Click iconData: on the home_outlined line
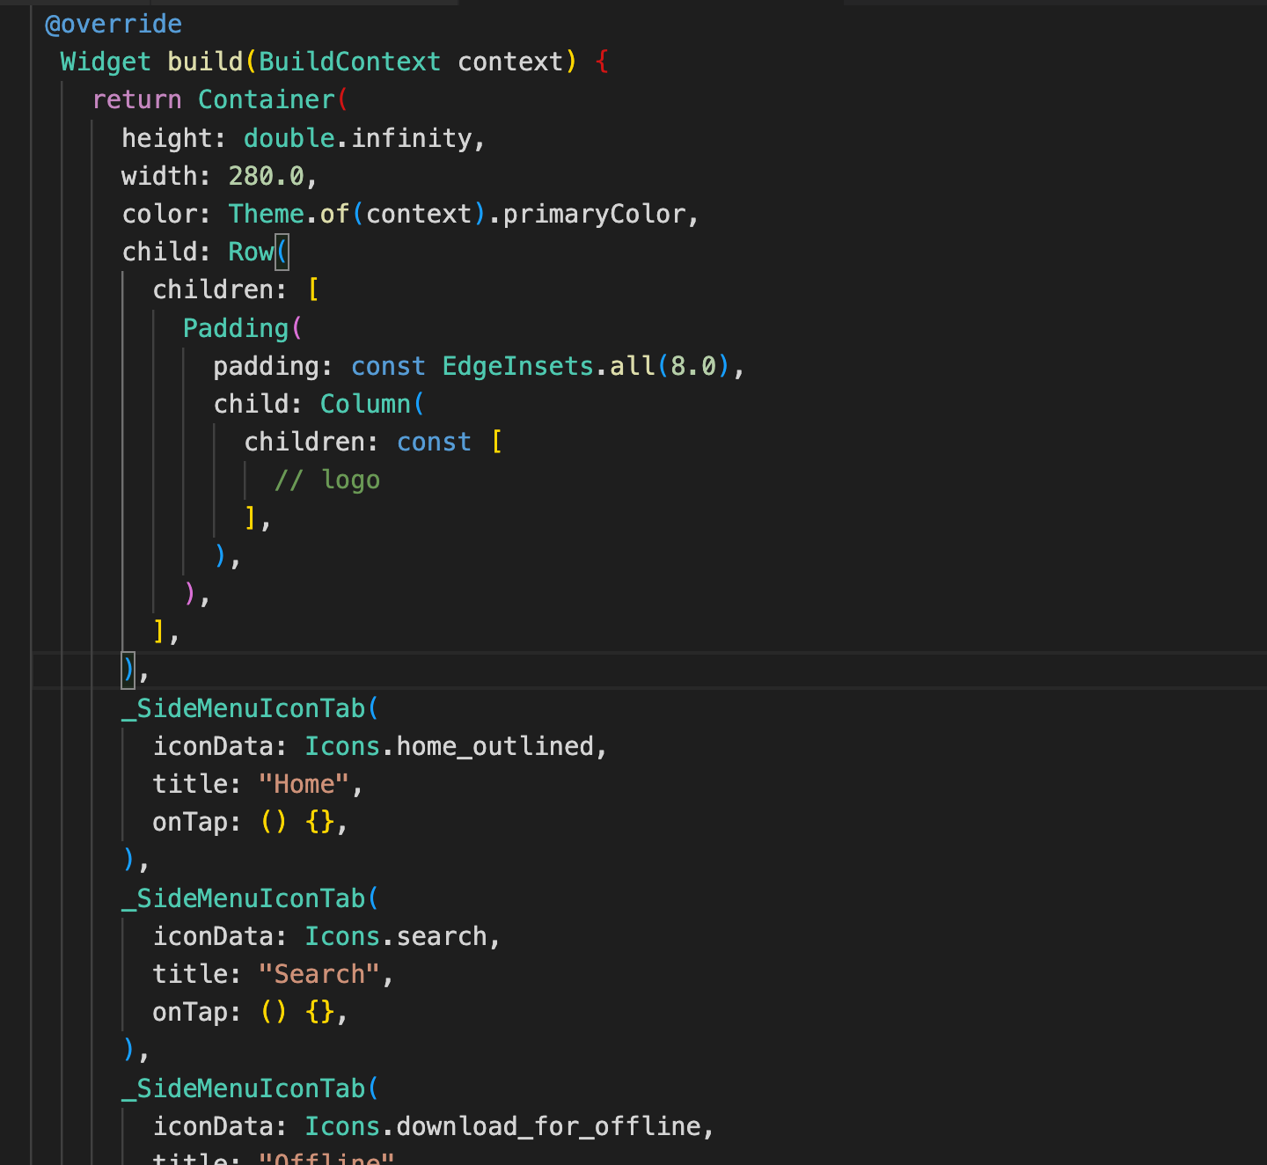 220,746
